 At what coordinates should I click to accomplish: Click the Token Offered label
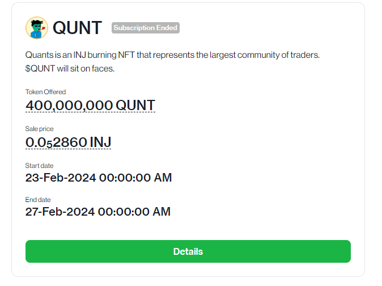pyautogui.click(x=45, y=92)
